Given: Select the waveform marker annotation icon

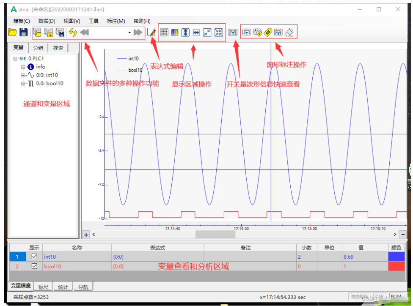Looking at the screenshot, I should click(257, 33).
